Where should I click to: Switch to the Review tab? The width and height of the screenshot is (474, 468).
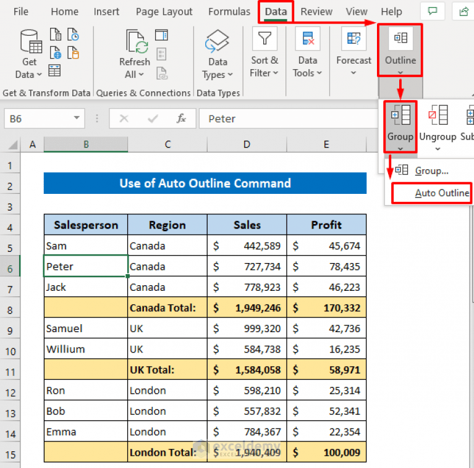(x=316, y=12)
